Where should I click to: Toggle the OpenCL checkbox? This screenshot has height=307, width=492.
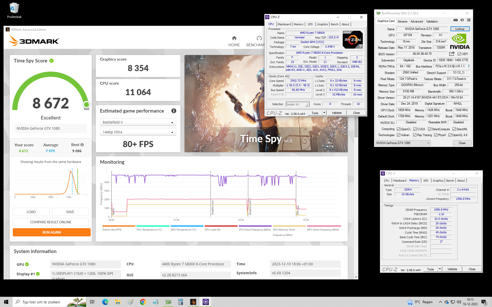(398, 129)
